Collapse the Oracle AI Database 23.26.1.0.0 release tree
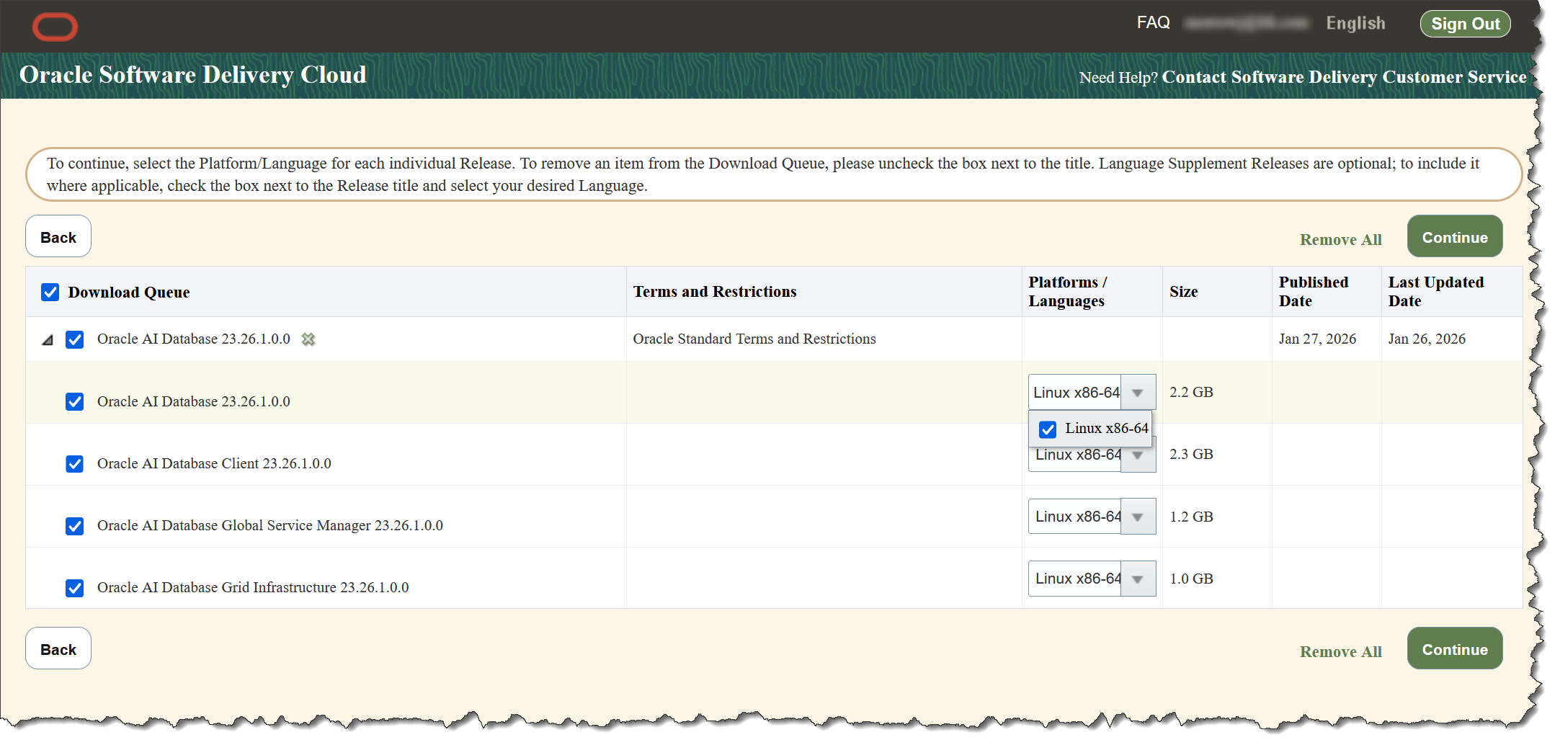The width and height of the screenshot is (1560, 745). click(x=48, y=340)
